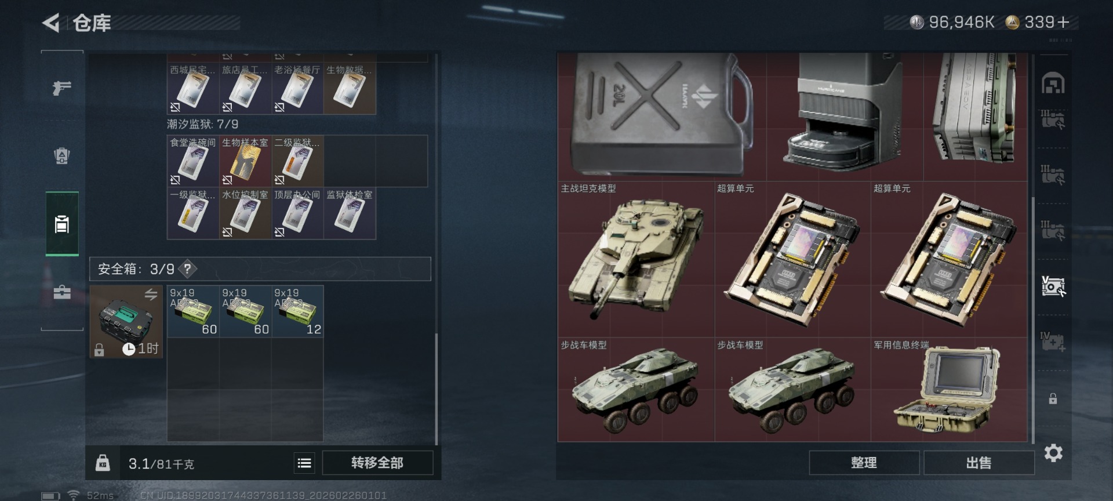Expand the IV medical extension box
The height and width of the screenshot is (501, 1113).
(1053, 342)
